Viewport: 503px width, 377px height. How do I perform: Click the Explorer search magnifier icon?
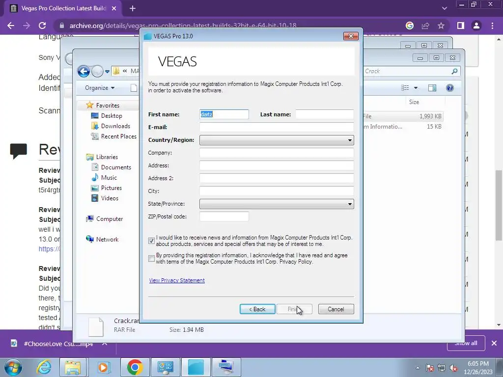[x=454, y=71]
